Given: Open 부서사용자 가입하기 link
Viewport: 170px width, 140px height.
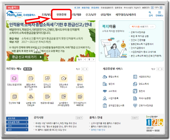Looking at the screenshot, I should point(132,7).
